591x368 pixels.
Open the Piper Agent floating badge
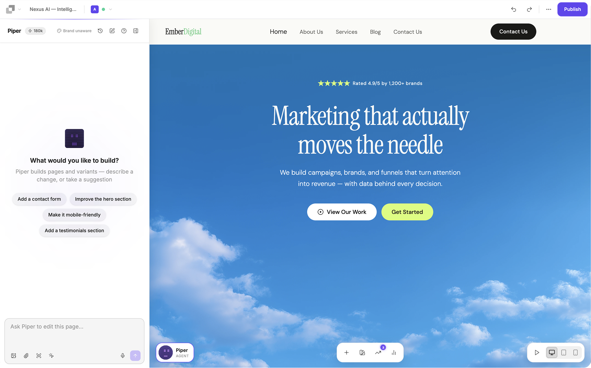coord(175,352)
